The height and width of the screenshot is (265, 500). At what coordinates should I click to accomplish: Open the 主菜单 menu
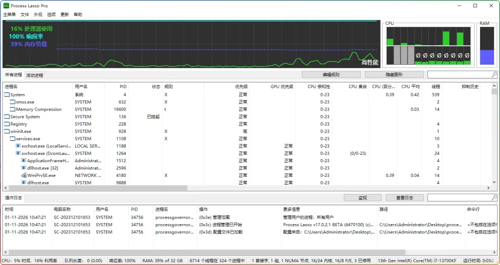(x=9, y=15)
